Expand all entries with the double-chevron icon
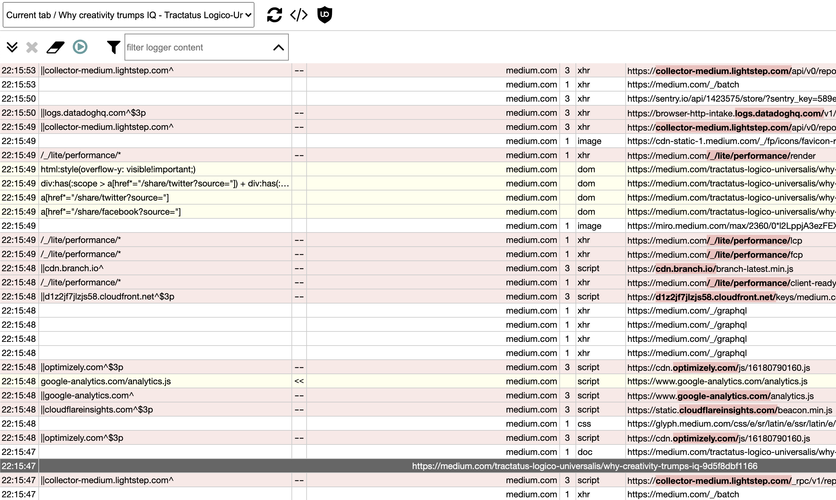The image size is (836, 500). point(12,47)
